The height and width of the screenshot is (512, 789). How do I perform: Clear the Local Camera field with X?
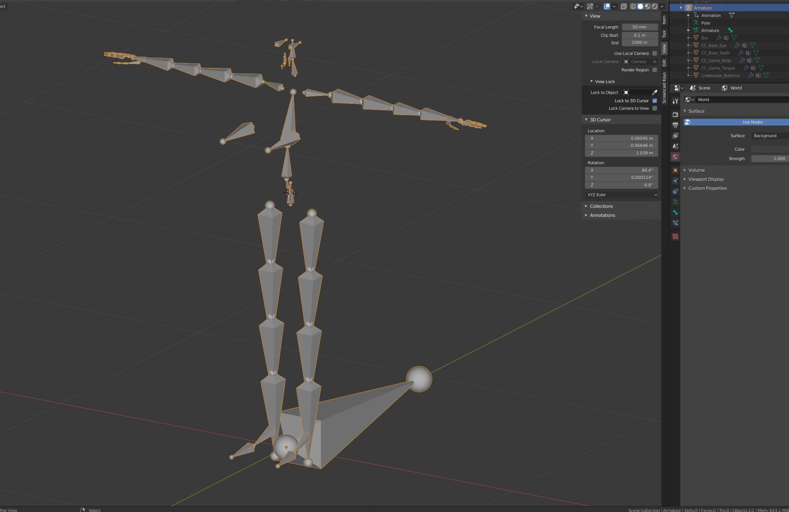pyautogui.click(x=654, y=61)
